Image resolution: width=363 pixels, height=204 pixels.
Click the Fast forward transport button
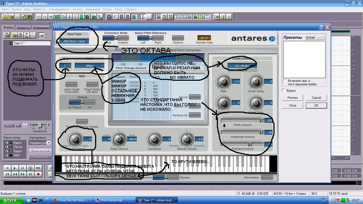pyautogui.click(x=23, y=174)
